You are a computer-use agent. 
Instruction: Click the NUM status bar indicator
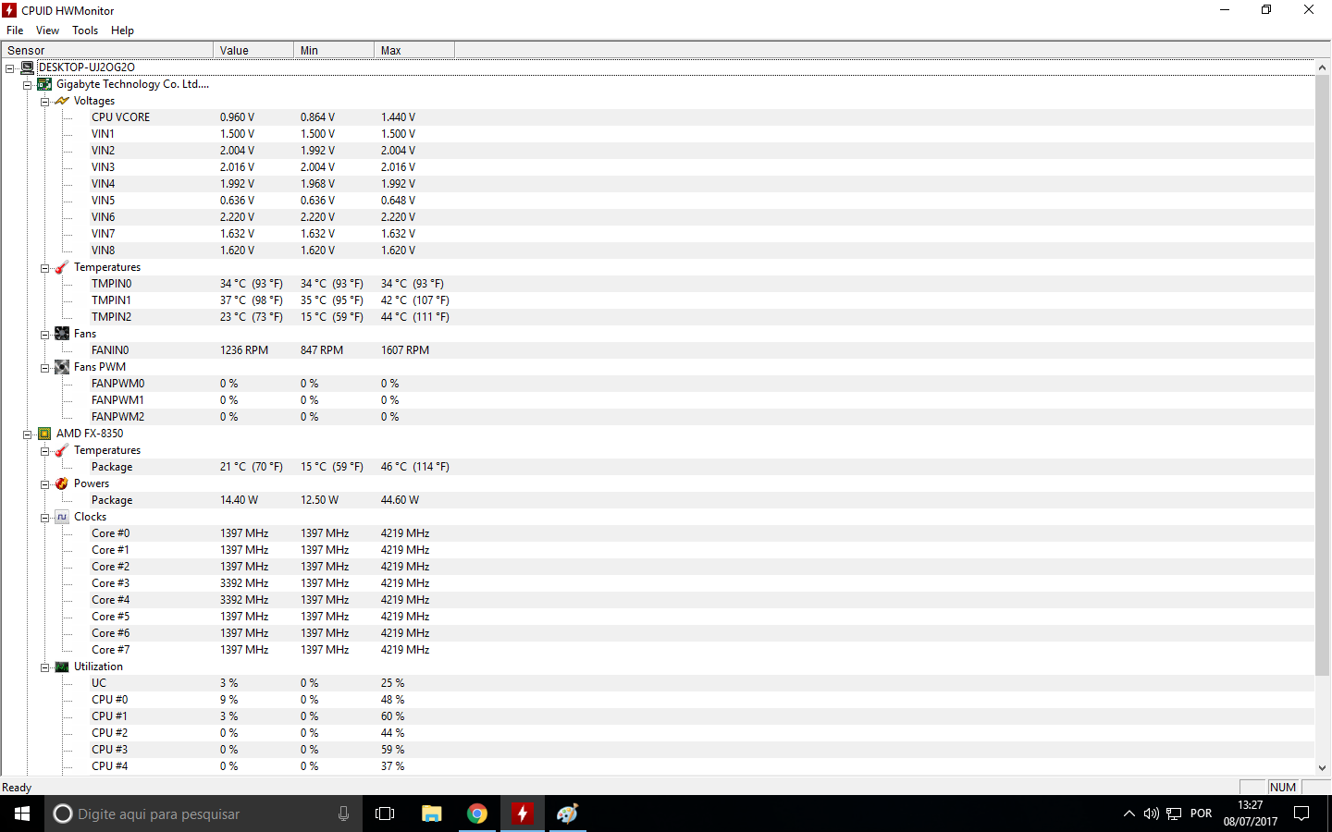point(1283,787)
